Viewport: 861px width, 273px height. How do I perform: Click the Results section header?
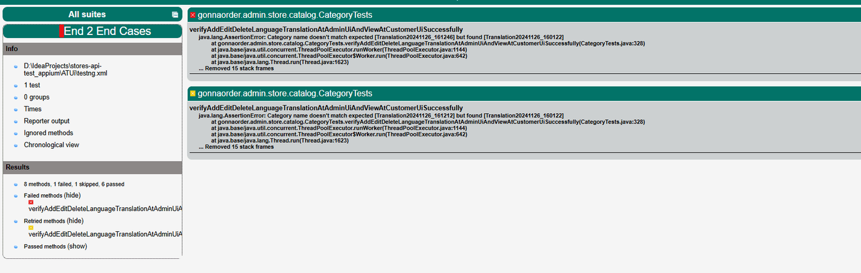92,167
